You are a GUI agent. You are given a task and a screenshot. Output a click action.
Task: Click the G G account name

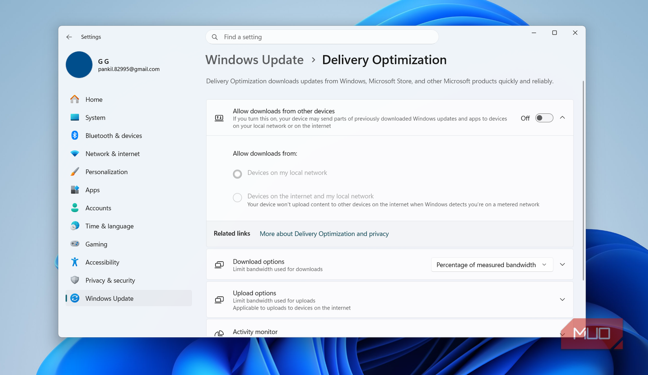(104, 61)
